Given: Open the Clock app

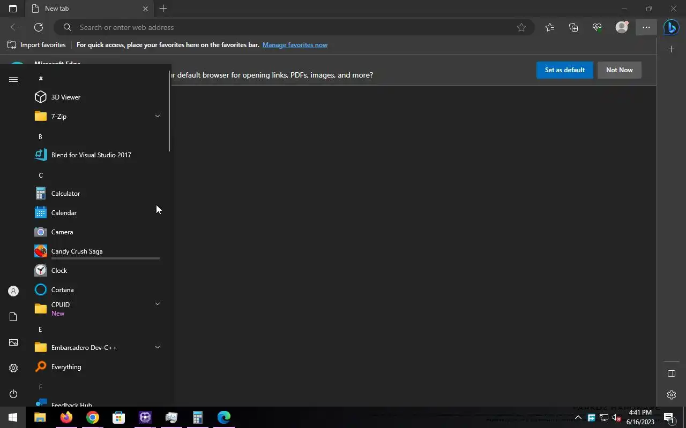Looking at the screenshot, I should coord(97,270).
